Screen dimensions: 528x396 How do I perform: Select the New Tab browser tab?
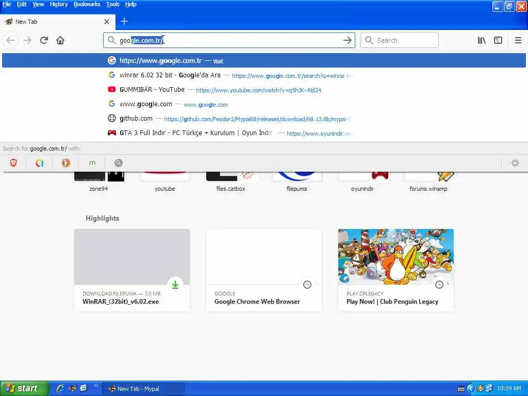58,22
